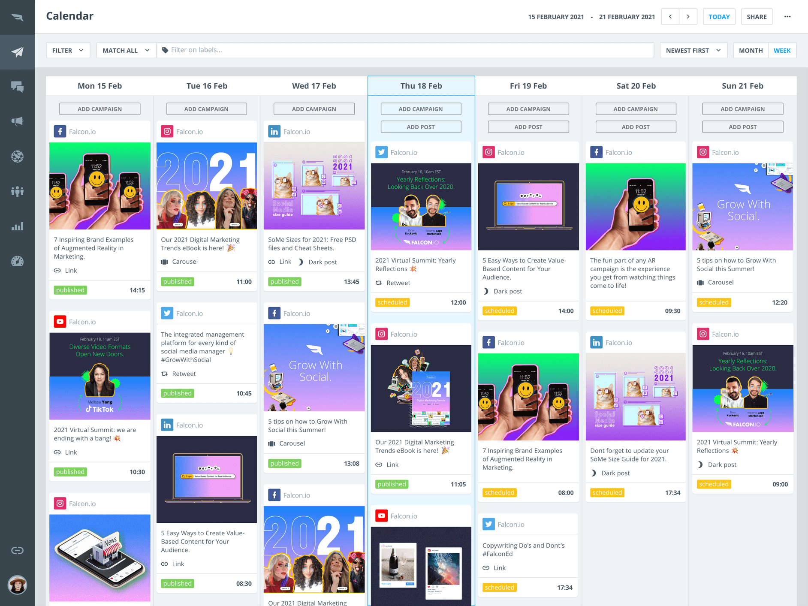This screenshot has height=606, width=808.
Task: Click the Instagram icon on Tue 11:00 post
Action: [x=167, y=131]
